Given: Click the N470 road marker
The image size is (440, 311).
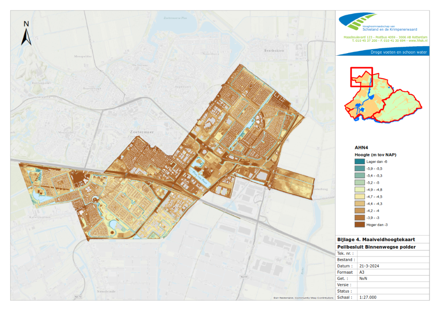Looking at the screenshot, I should coord(78,297).
